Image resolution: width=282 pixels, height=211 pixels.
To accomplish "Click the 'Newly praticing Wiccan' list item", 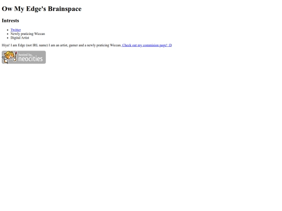I will [28, 34].
